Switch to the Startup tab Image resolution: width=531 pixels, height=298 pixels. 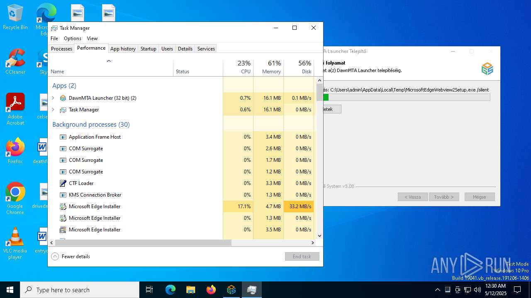(x=148, y=49)
